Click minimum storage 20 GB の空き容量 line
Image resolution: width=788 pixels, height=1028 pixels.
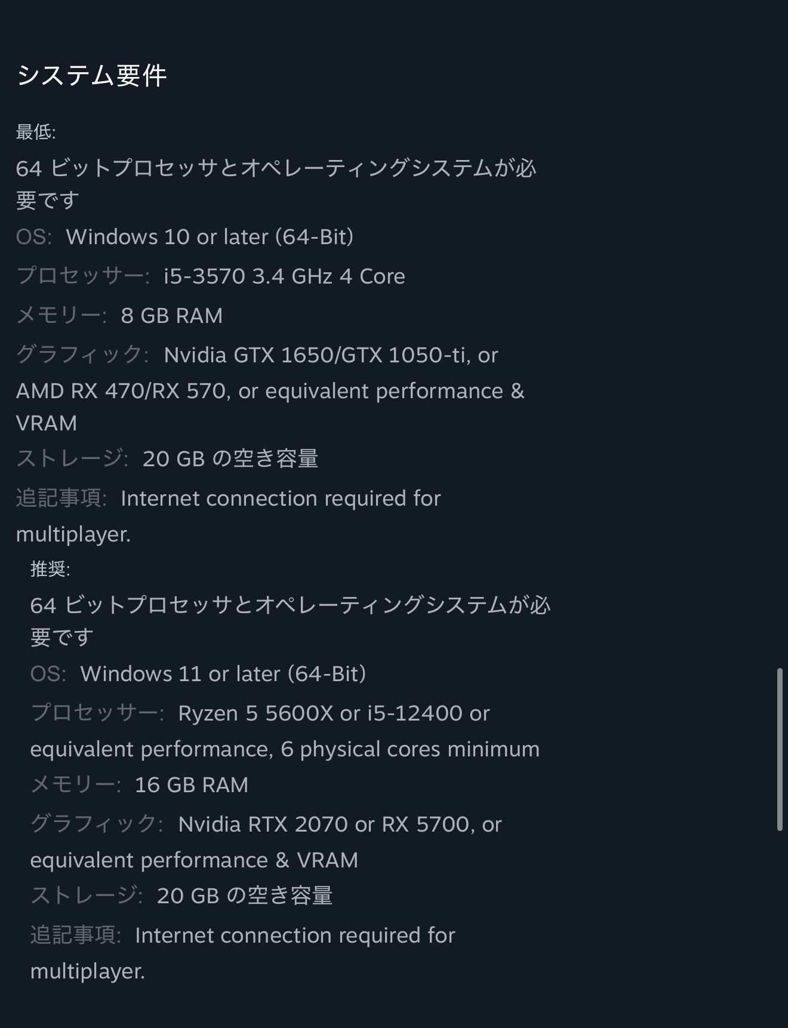167,458
